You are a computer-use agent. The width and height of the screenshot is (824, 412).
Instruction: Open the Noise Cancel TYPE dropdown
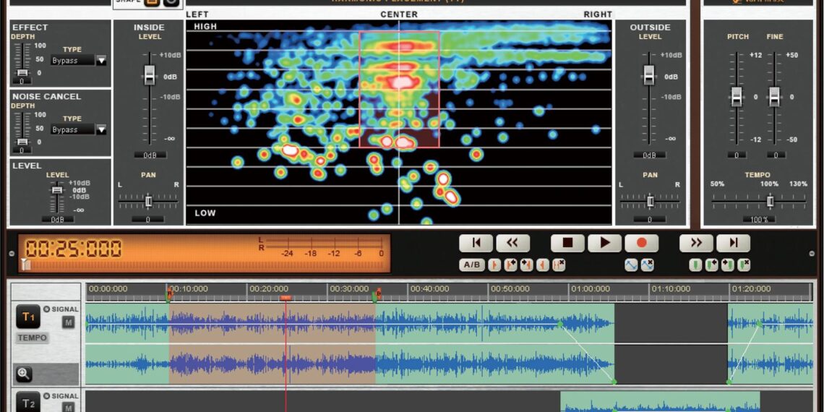[101, 130]
